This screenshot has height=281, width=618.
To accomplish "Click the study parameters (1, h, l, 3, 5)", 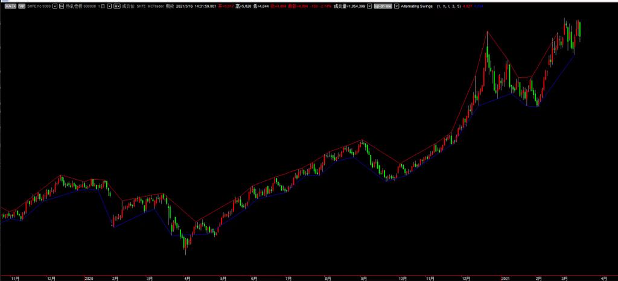I will [449, 6].
